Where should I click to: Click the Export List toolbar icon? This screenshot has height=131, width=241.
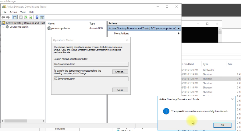point(30,17)
